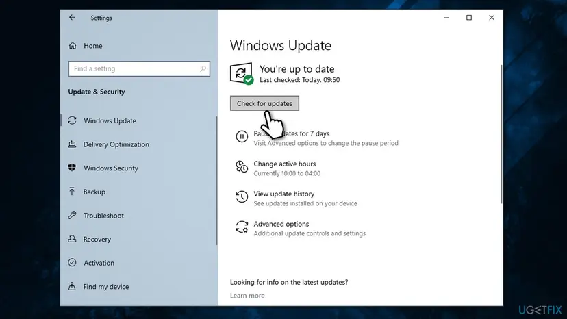Viewport: 567px width, 319px height.
Task: Click the Windows Security shield icon
Action: (73, 168)
